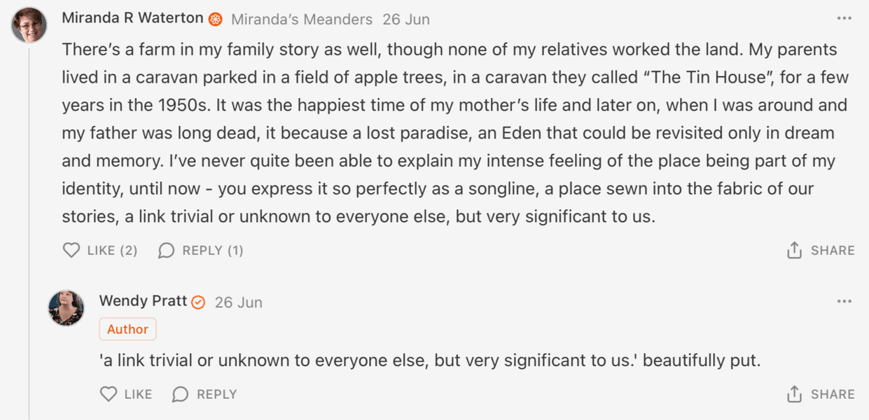Share Miranda R Waterton's comment

(x=794, y=251)
